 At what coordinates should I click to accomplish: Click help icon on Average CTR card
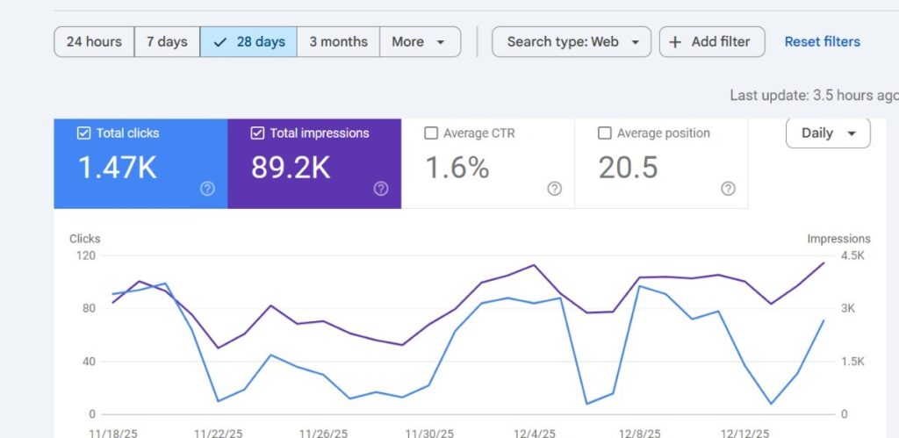(554, 188)
